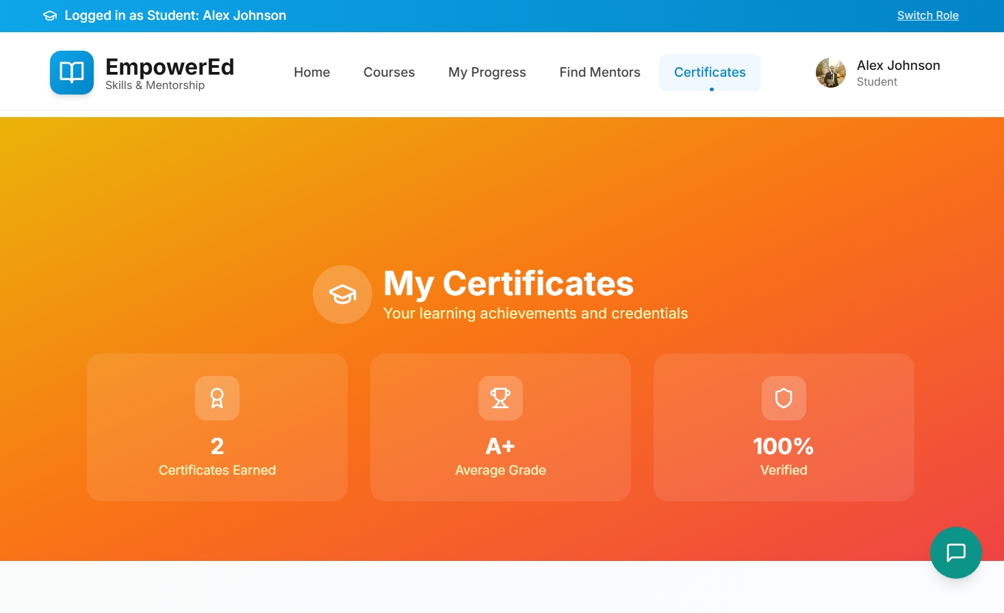This screenshot has width=1004, height=613.
Task: Click the EmpowerEd brand name
Action: pyautogui.click(x=170, y=66)
